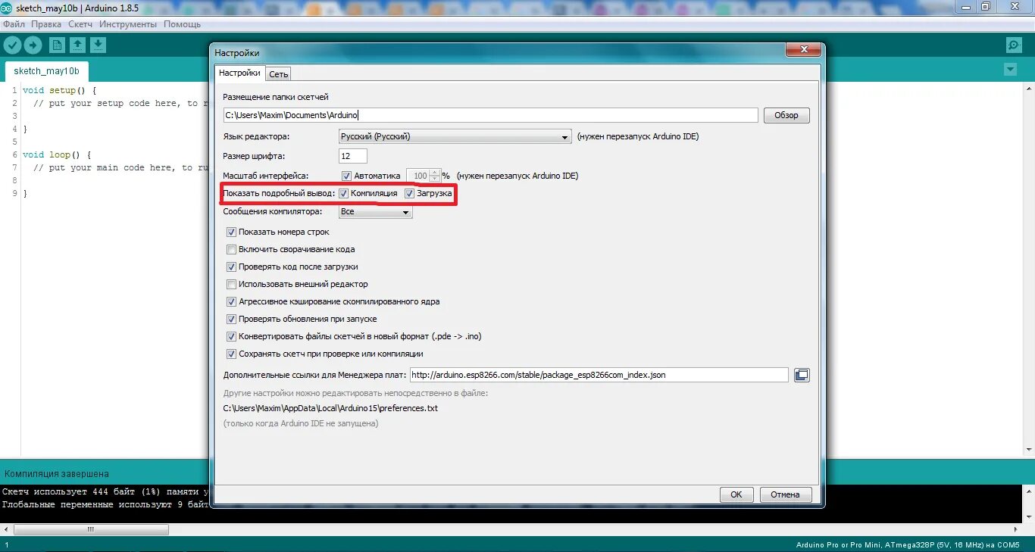Toggle Показать номера строк checkbox

(232, 232)
